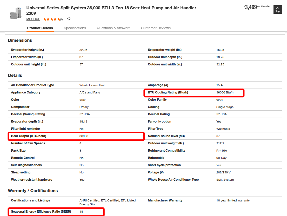
Task: Click the Warranty / Certifications heading
Action: click(x=33, y=191)
